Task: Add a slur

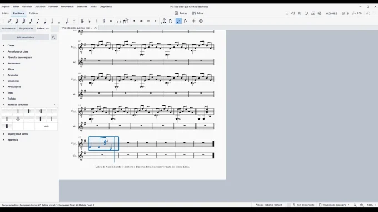Action: (126, 21)
